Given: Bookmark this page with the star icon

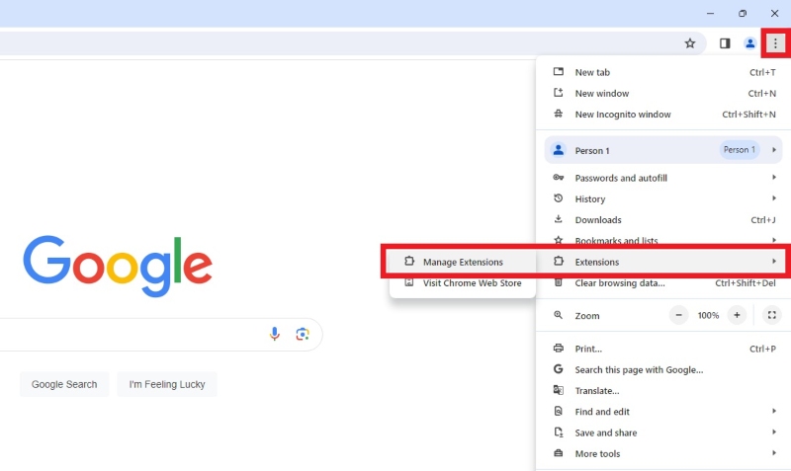Looking at the screenshot, I should pyautogui.click(x=689, y=43).
